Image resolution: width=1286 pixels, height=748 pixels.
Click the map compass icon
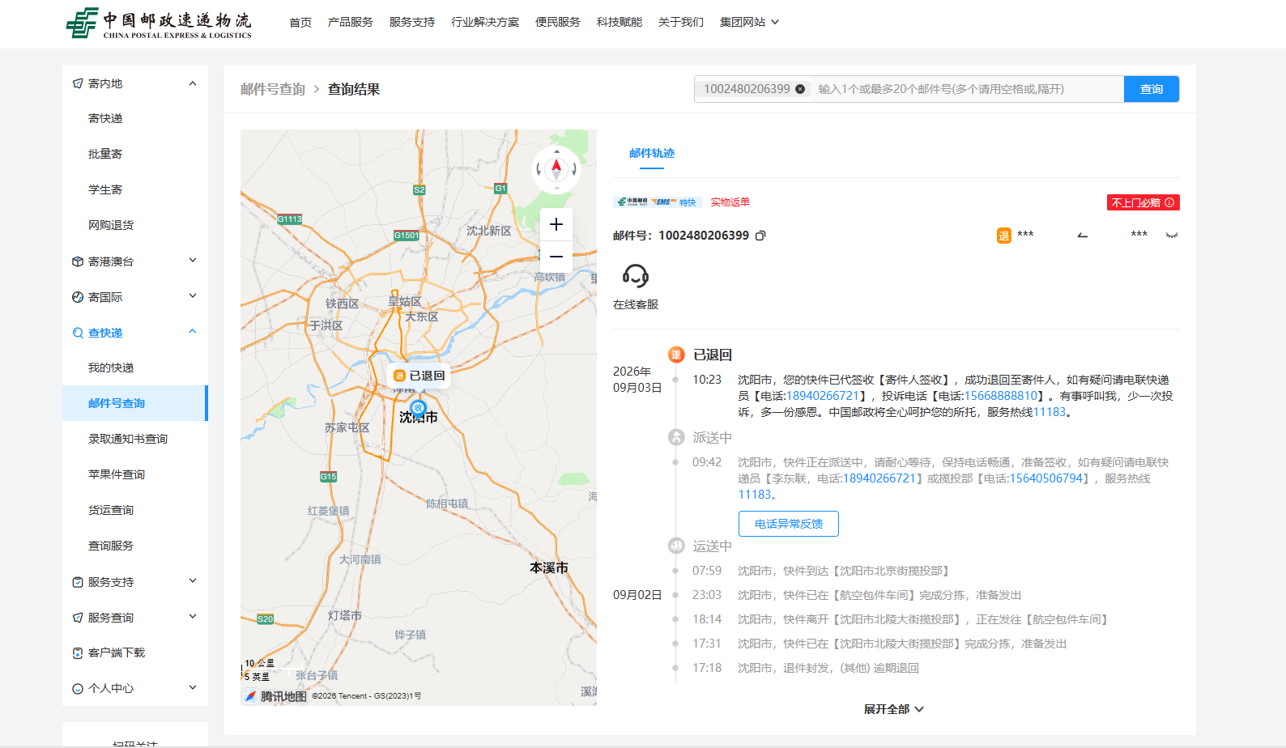point(556,169)
